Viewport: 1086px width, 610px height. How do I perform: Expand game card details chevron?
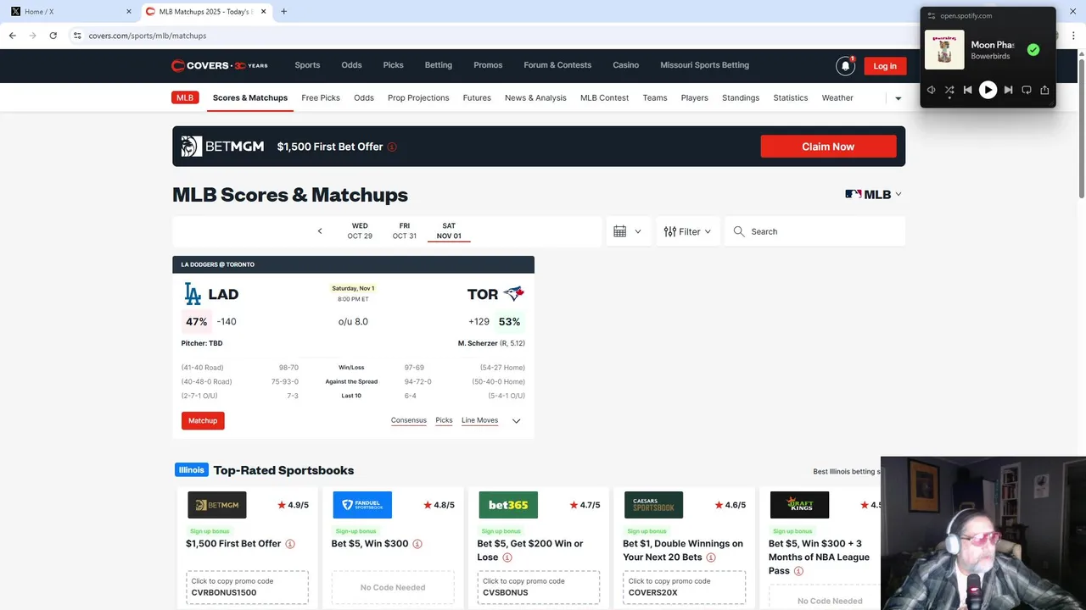[x=516, y=421]
